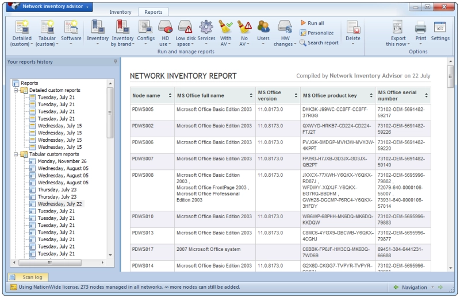Open the Tabular (custom) report icon
Image resolution: width=460 pixels, height=298 pixels.
click(47, 27)
